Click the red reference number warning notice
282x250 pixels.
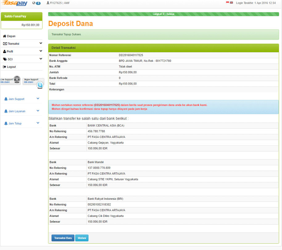164,107
